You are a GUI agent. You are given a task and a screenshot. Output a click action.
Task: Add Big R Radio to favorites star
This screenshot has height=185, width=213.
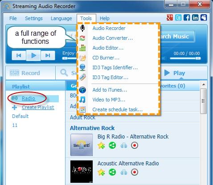101,146
